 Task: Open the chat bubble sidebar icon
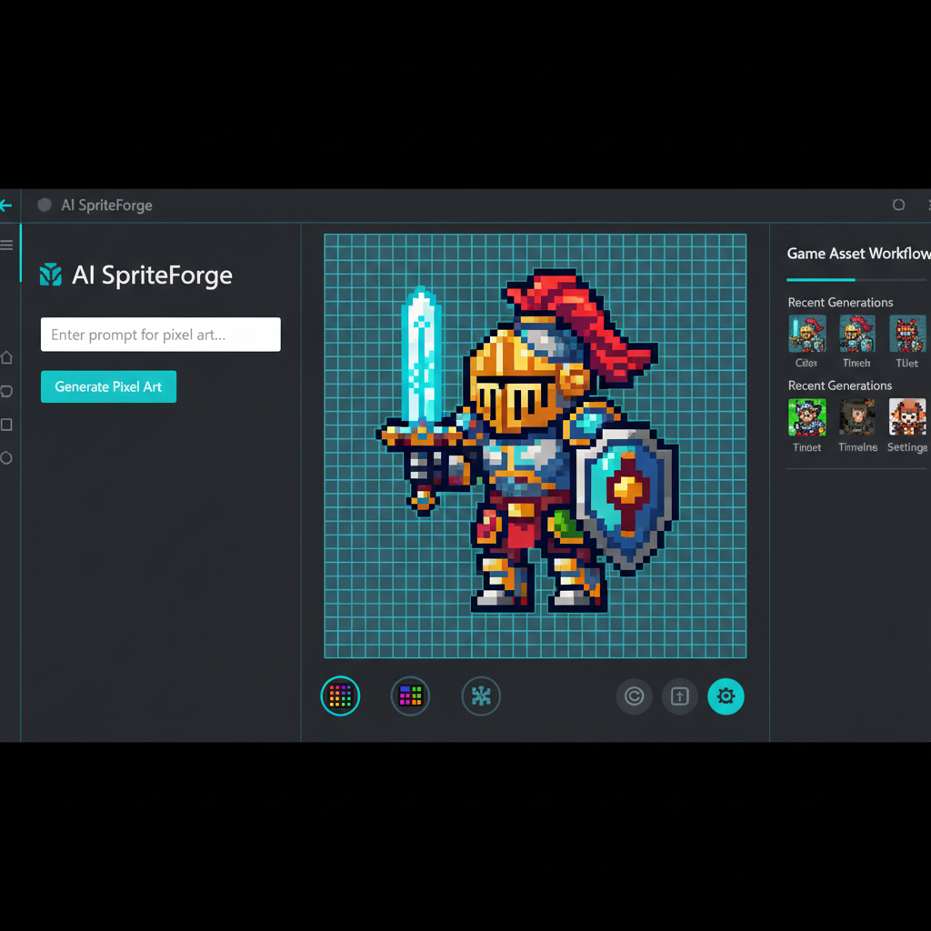pos(7,391)
